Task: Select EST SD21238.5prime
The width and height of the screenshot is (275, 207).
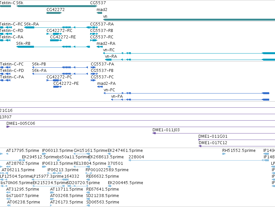Action: [102, 196]
